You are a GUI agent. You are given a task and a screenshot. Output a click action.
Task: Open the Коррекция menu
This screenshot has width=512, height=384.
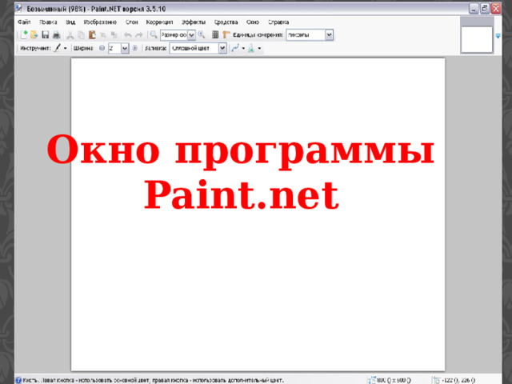(159, 22)
